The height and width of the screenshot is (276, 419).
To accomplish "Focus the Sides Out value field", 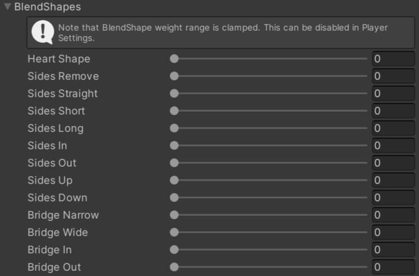I will (393, 163).
